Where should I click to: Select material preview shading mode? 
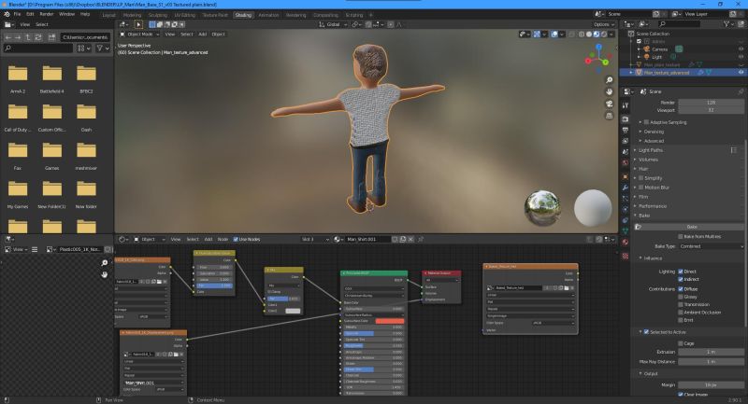click(x=597, y=35)
